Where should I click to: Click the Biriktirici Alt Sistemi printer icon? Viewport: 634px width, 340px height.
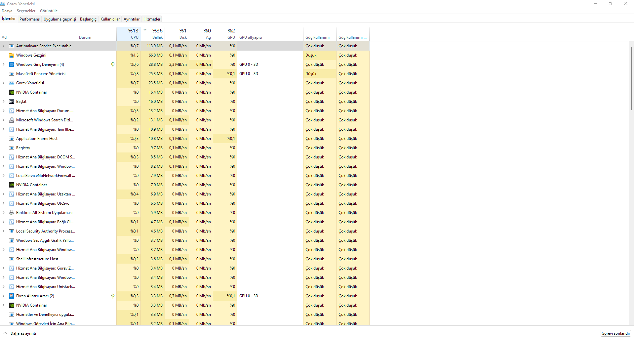click(12, 213)
